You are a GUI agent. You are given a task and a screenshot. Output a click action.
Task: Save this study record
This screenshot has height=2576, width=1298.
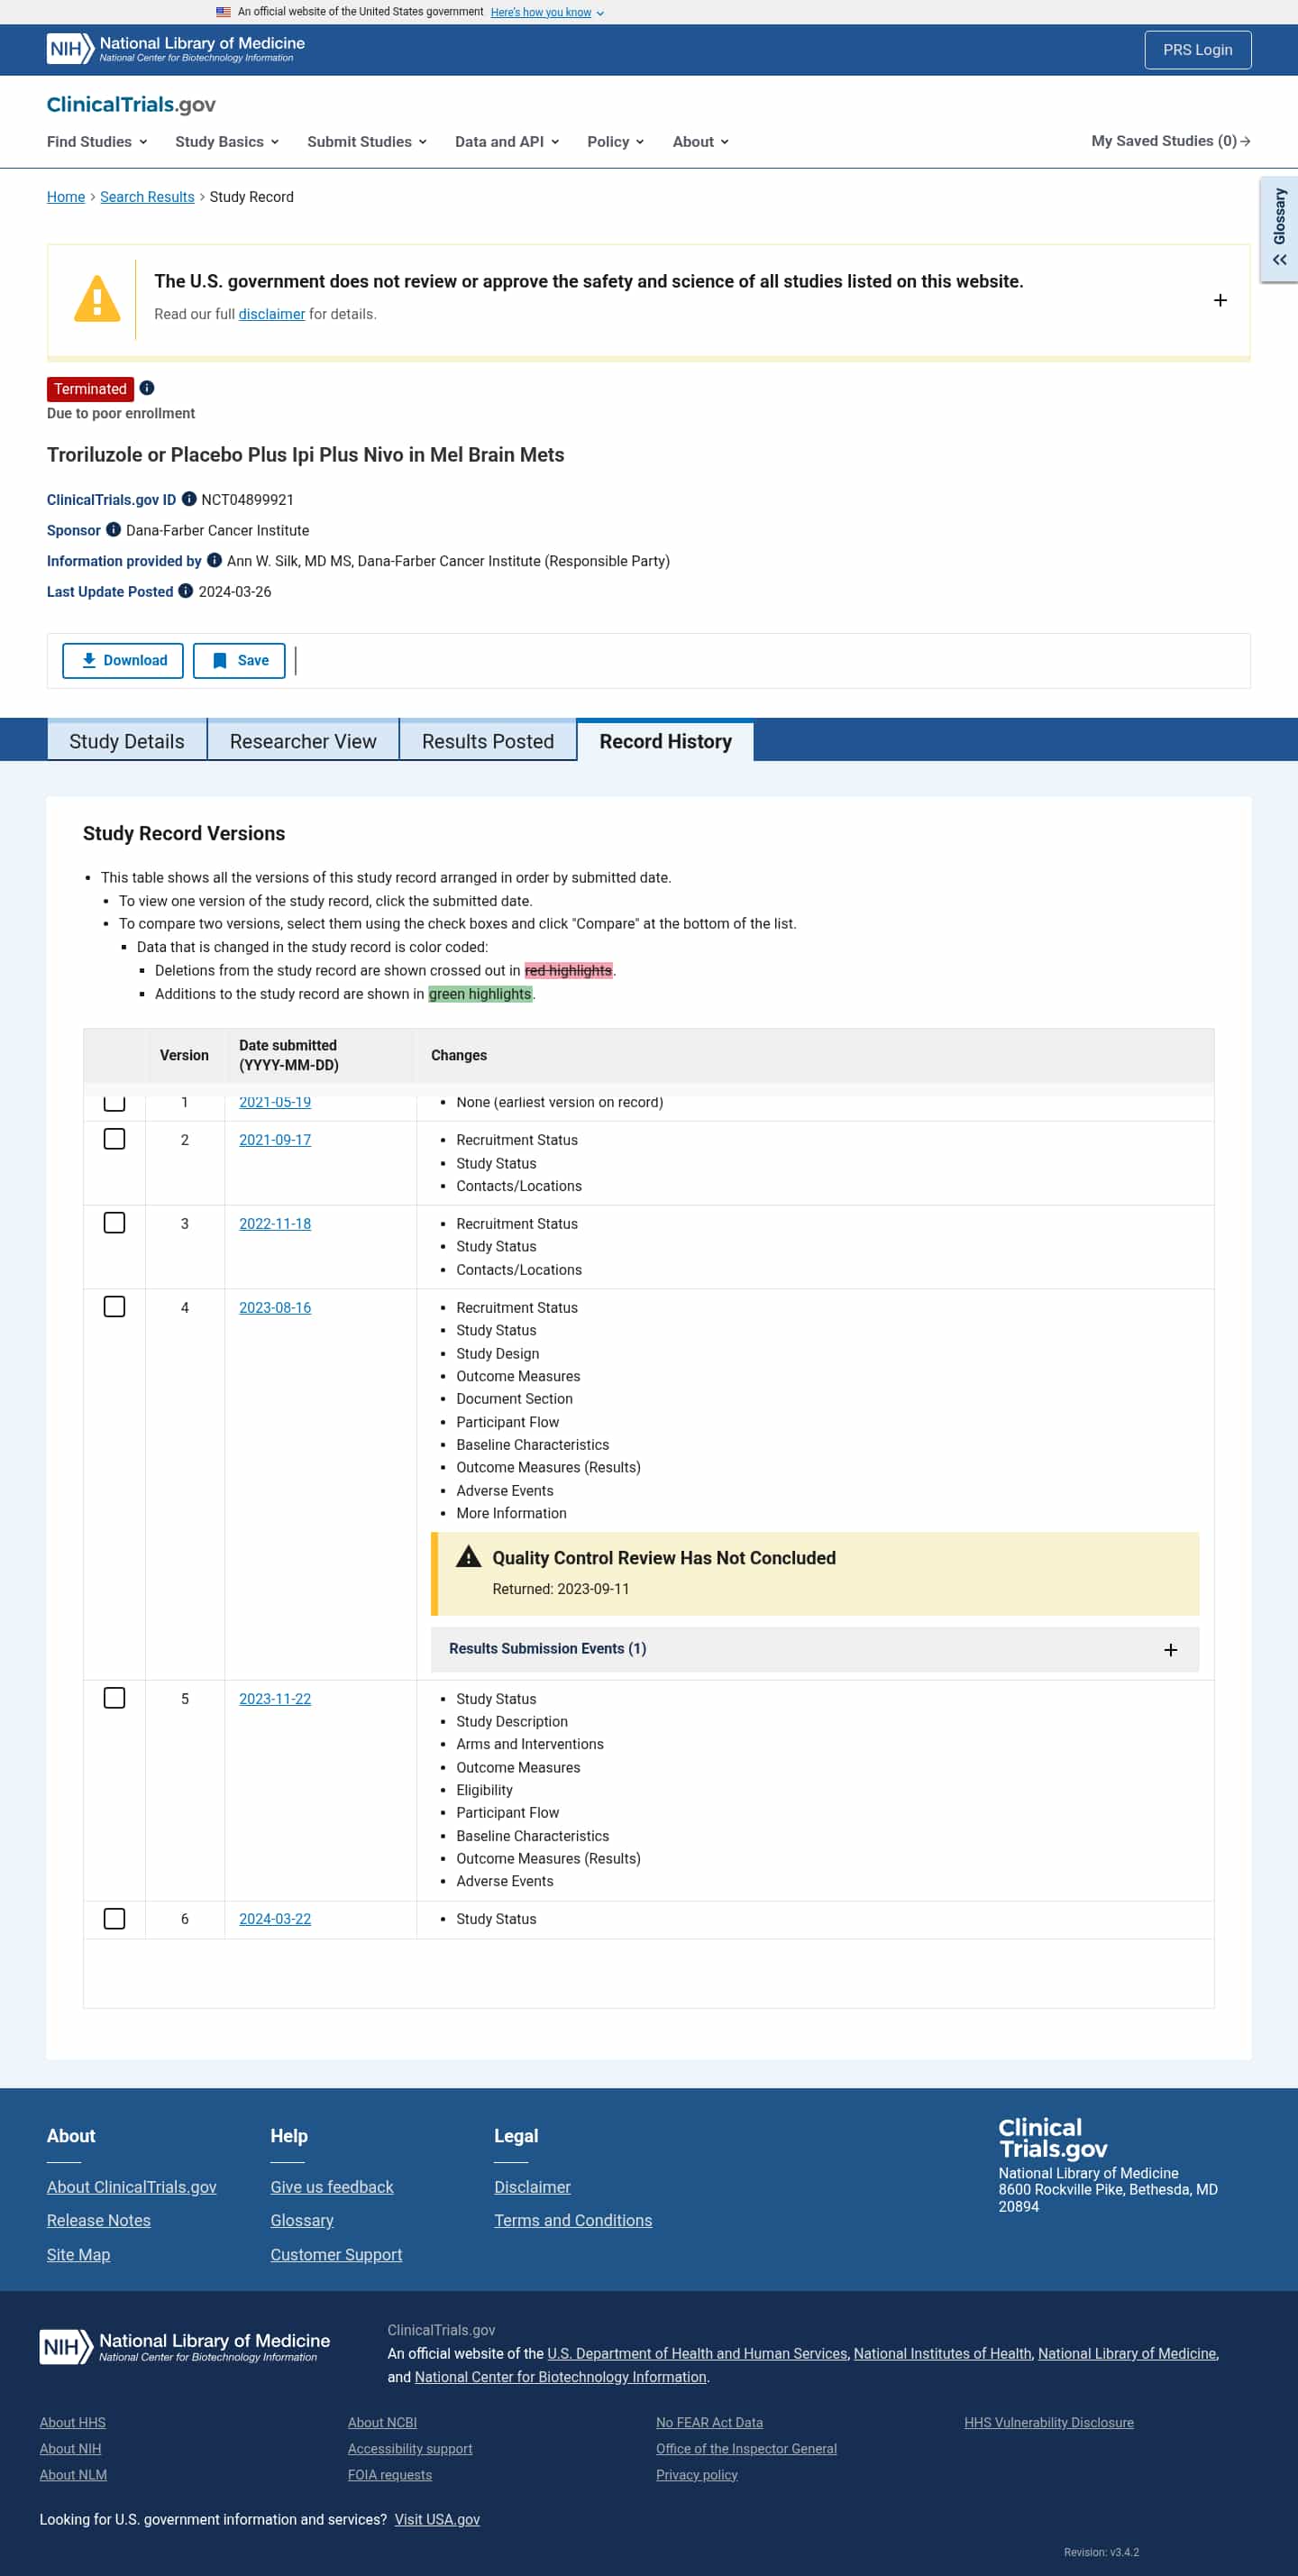click(x=239, y=660)
